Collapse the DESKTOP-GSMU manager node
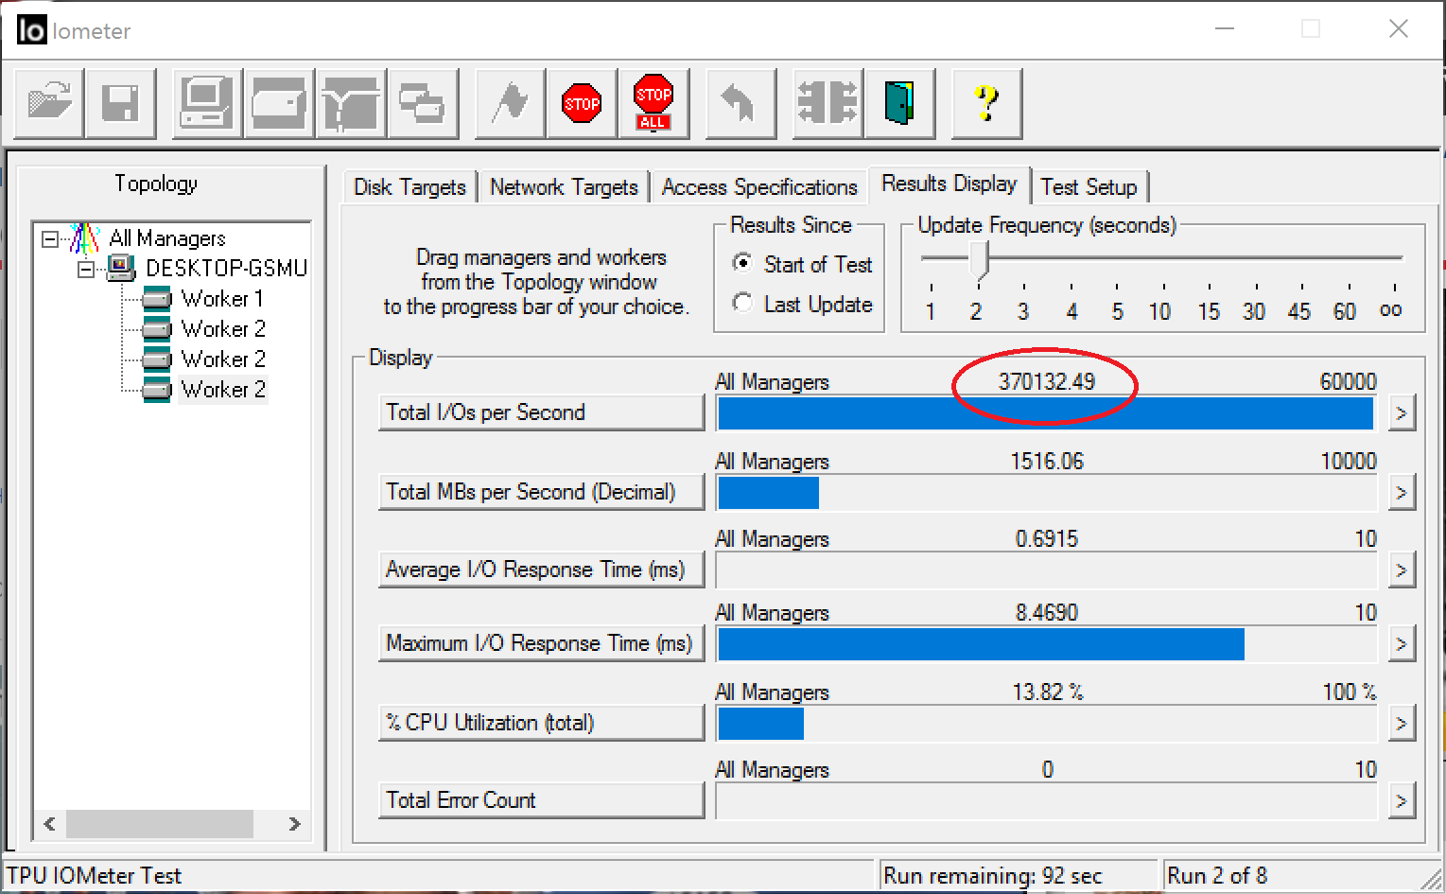The width and height of the screenshot is (1446, 894). [x=86, y=270]
